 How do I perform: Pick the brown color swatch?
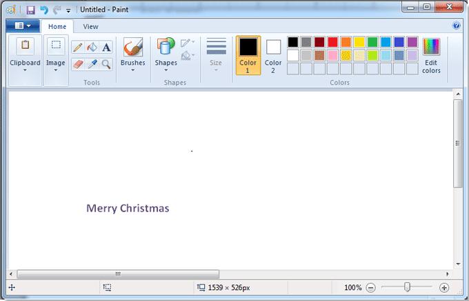[x=319, y=55]
